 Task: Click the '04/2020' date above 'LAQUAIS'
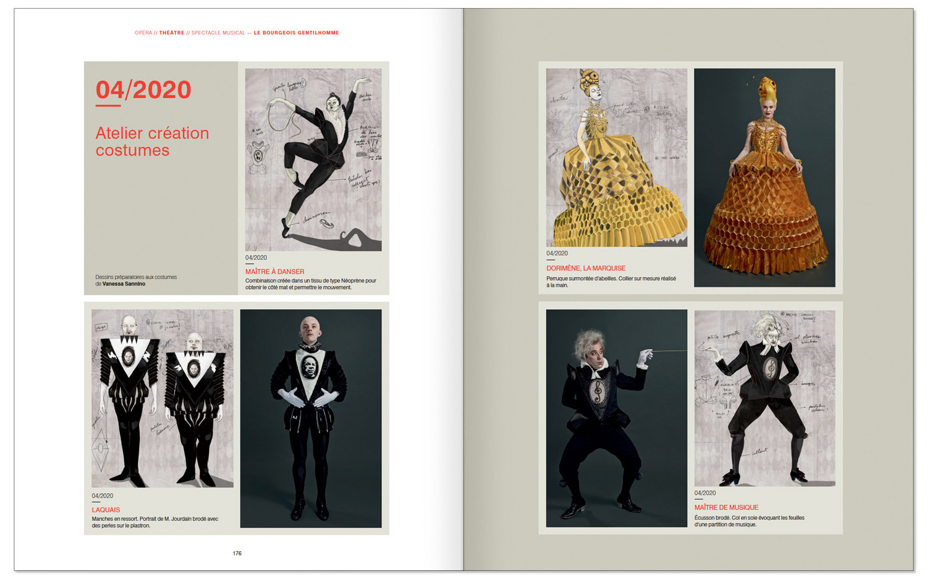(103, 496)
